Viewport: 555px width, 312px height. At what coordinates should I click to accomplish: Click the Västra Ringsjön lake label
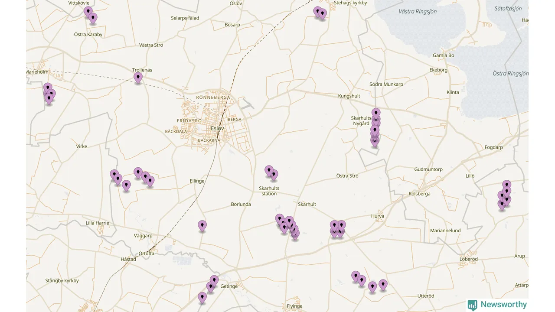(x=418, y=11)
